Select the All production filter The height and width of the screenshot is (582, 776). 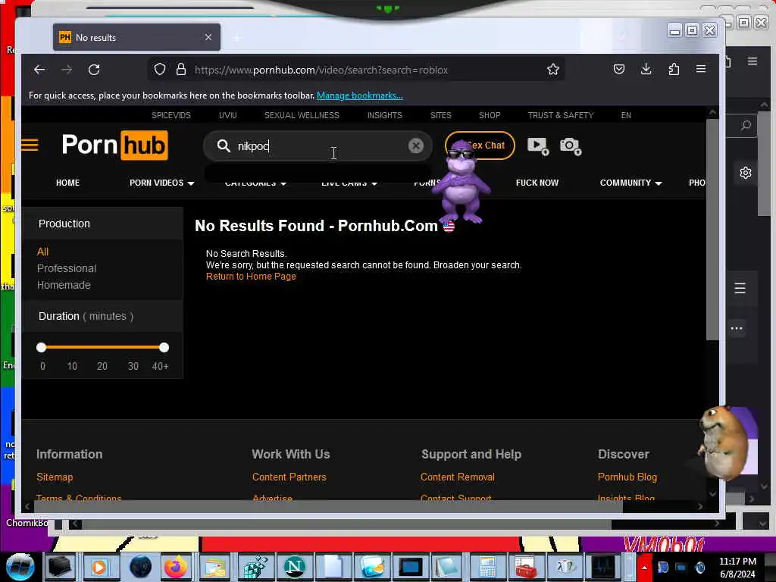(42, 252)
